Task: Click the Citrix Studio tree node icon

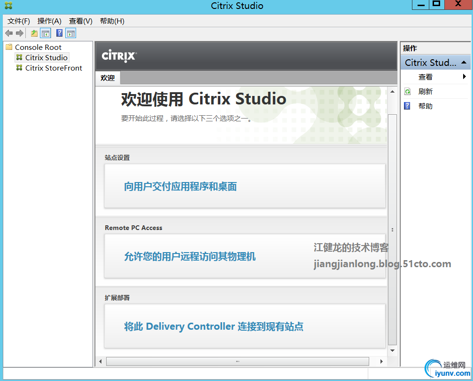Action: [x=19, y=57]
